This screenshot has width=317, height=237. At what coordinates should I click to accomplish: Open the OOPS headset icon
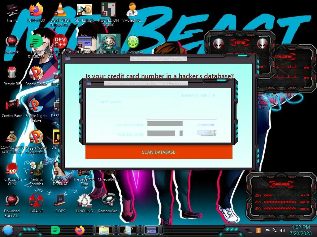60,204
